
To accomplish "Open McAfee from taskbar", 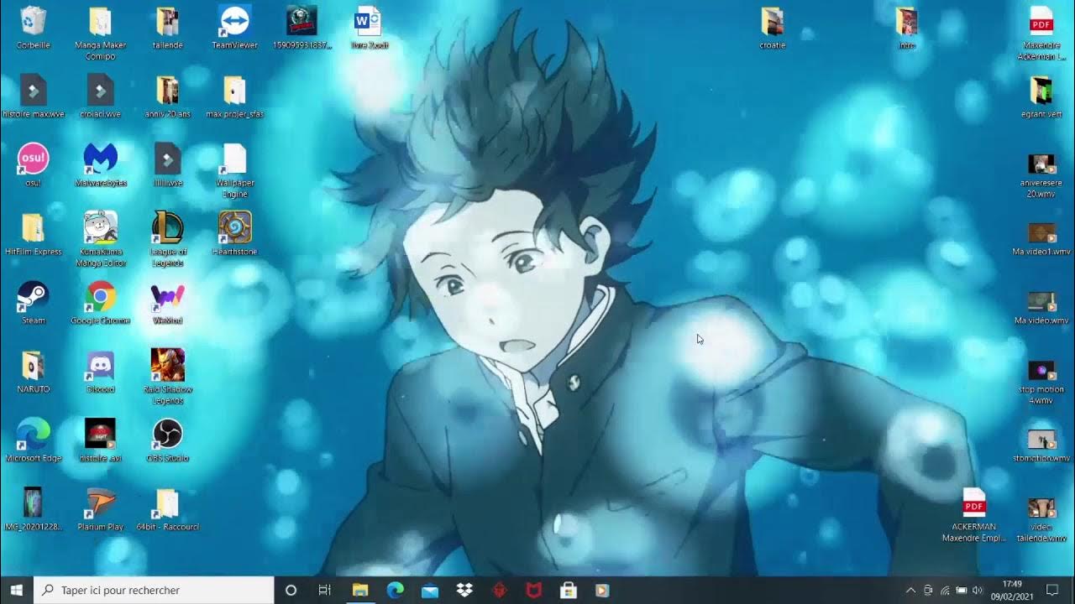I will pyautogui.click(x=533, y=591).
